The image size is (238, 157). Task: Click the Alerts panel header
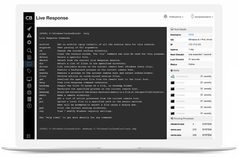pos(191,71)
